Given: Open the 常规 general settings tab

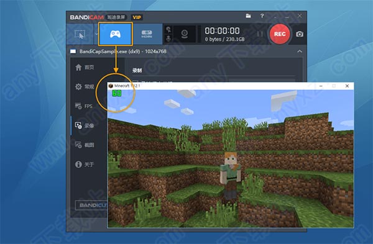Looking at the screenshot, I should pos(85,87).
